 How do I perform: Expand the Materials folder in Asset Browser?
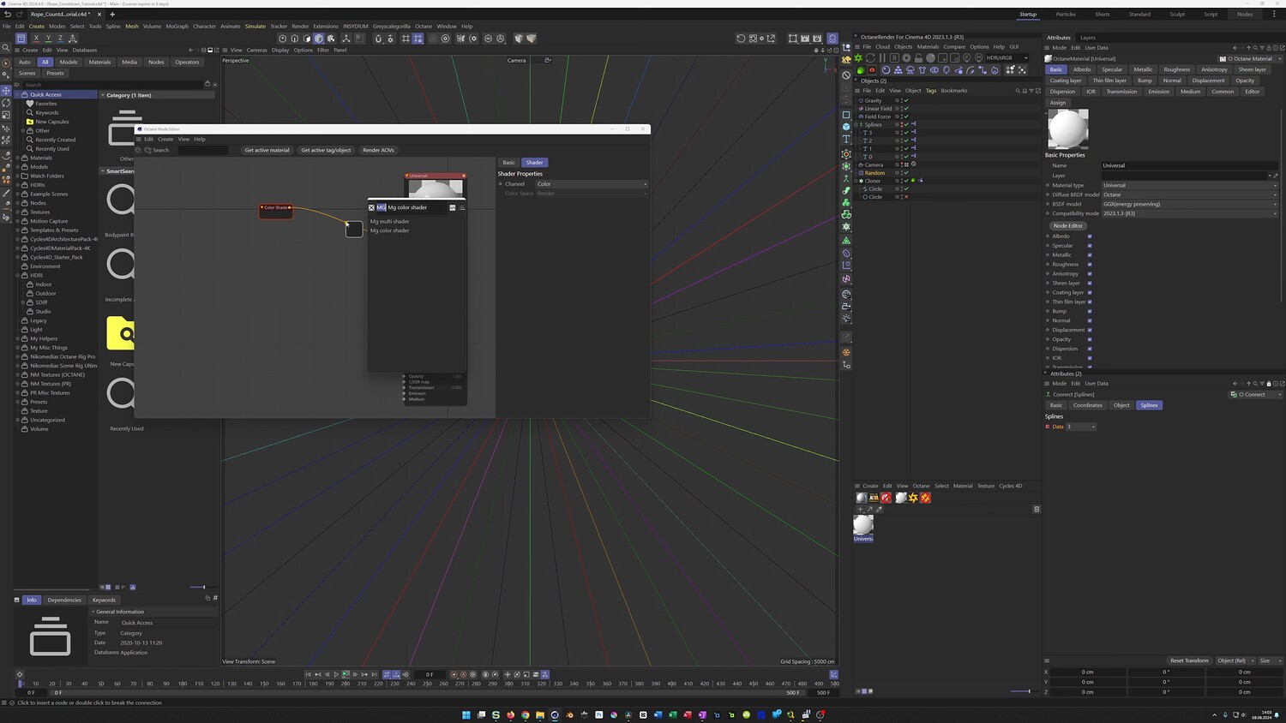pyautogui.click(x=18, y=158)
